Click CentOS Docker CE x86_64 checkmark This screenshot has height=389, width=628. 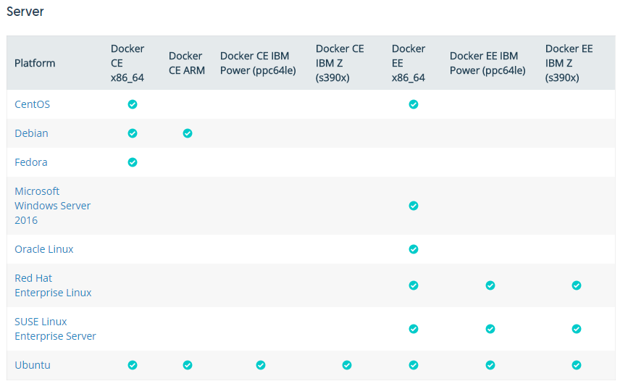[133, 104]
